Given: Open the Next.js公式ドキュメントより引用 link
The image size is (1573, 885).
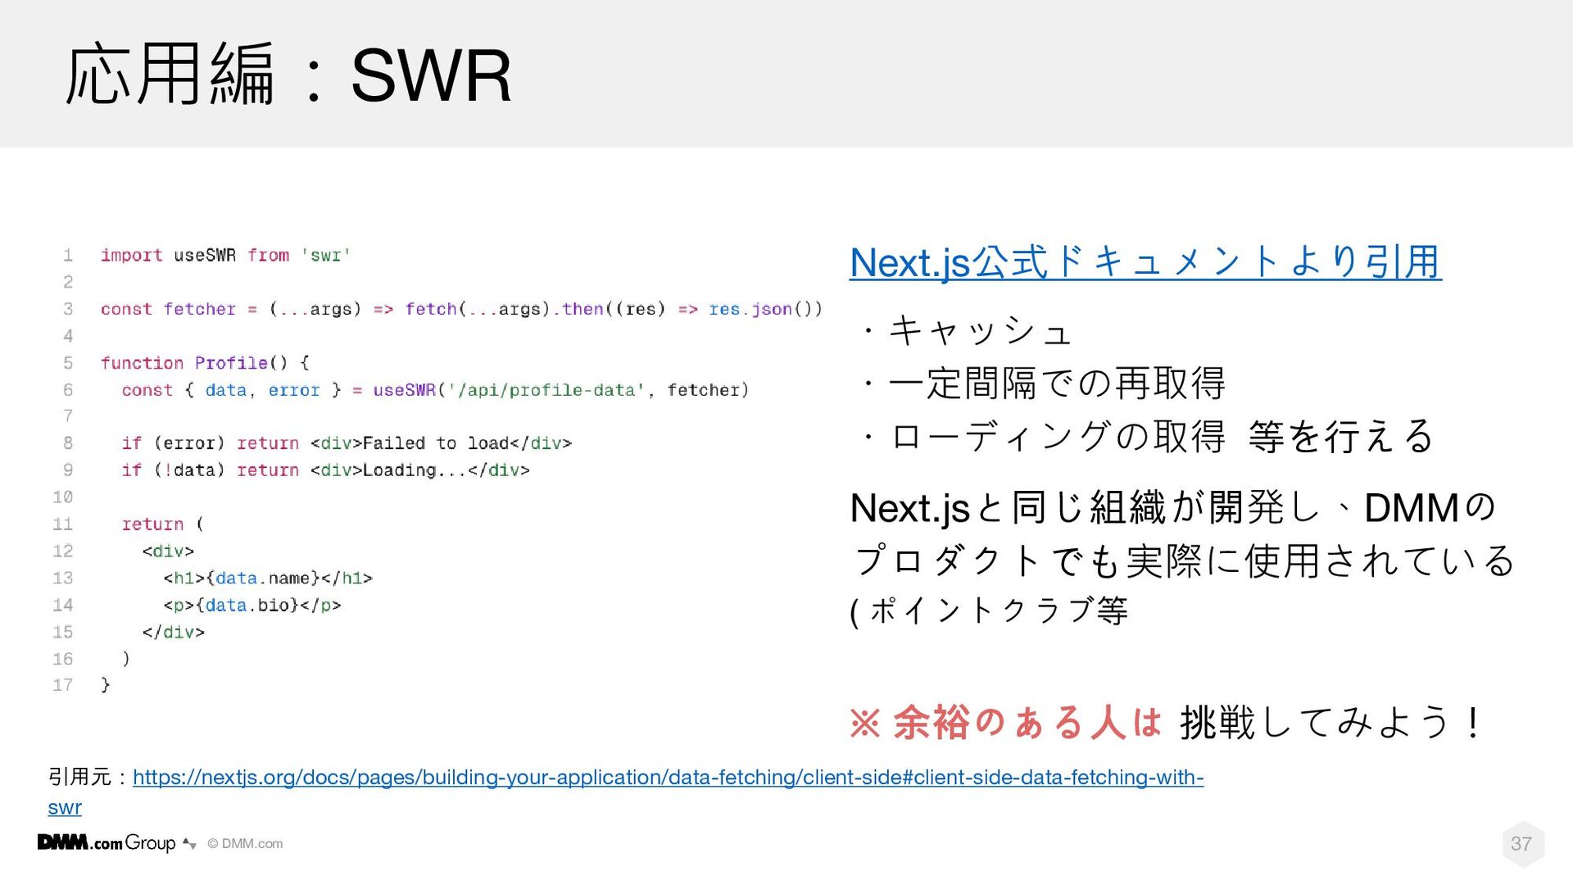Looking at the screenshot, I should (x=1145, y=263).
